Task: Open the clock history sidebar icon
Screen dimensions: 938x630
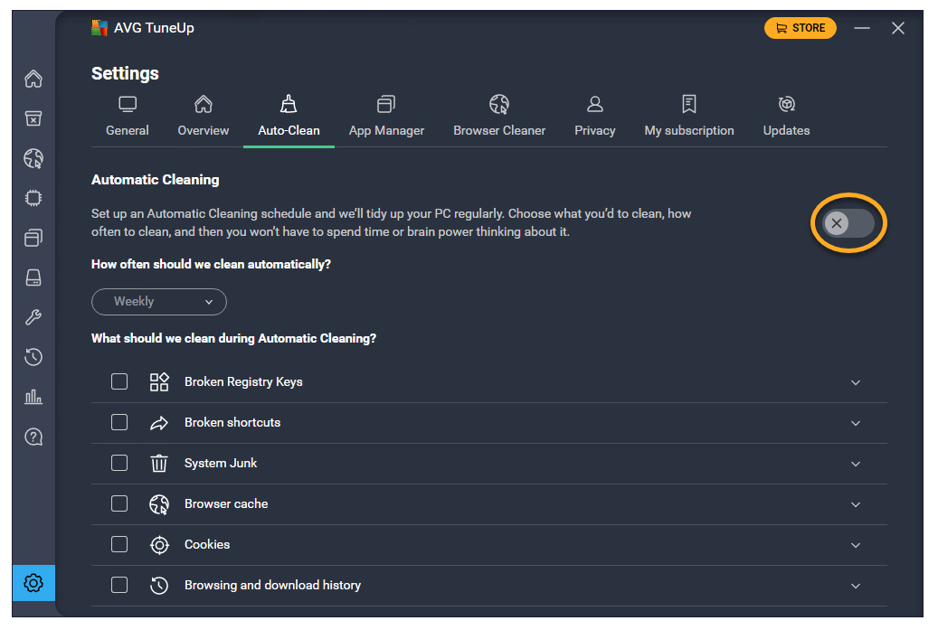Action: coord(33,357)
